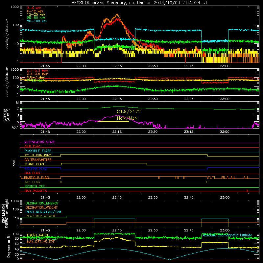The width and height of the screenshot is (263, 263).
Task: Click the "Flags" vertical axis label
Action: coord(13,164)
